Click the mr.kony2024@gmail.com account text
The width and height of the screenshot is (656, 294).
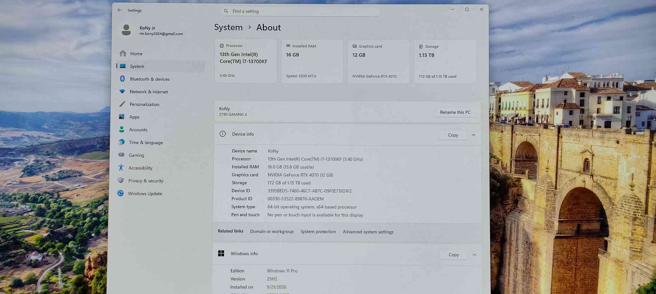pyautogui.click(x=161, y=34)
